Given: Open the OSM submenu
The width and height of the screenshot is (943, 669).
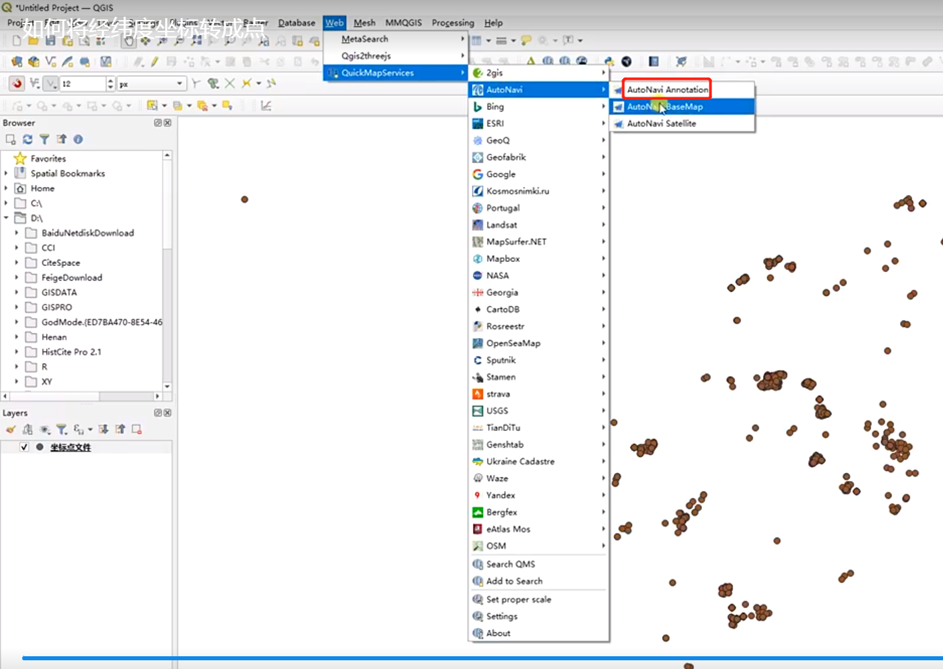Looking at the screenshot, I should point(538,546).
